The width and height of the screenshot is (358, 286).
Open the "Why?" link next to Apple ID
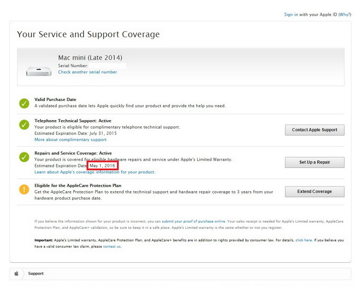pos(345,15)
